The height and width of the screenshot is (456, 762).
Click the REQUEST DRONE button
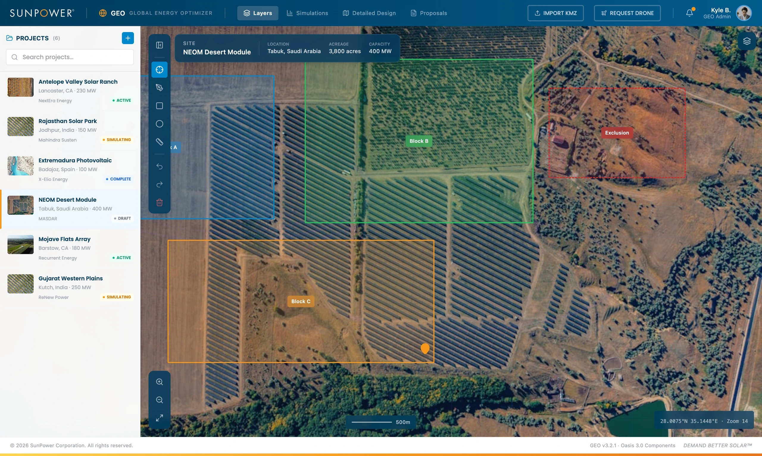click(627, 13)
